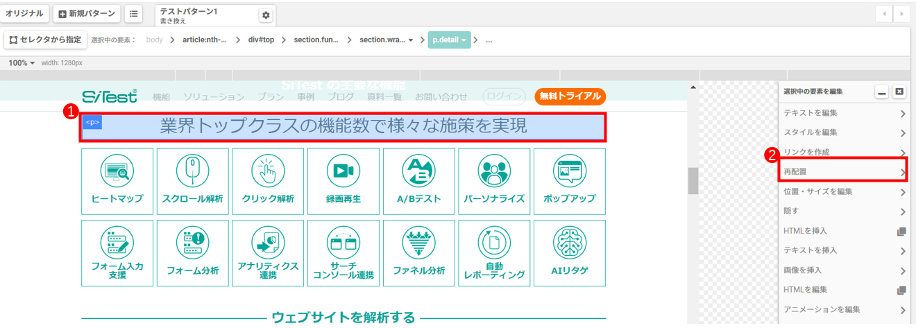Expand リンクを作成 option
Viewport: 916px width, 328px height.
coord(844,152)
